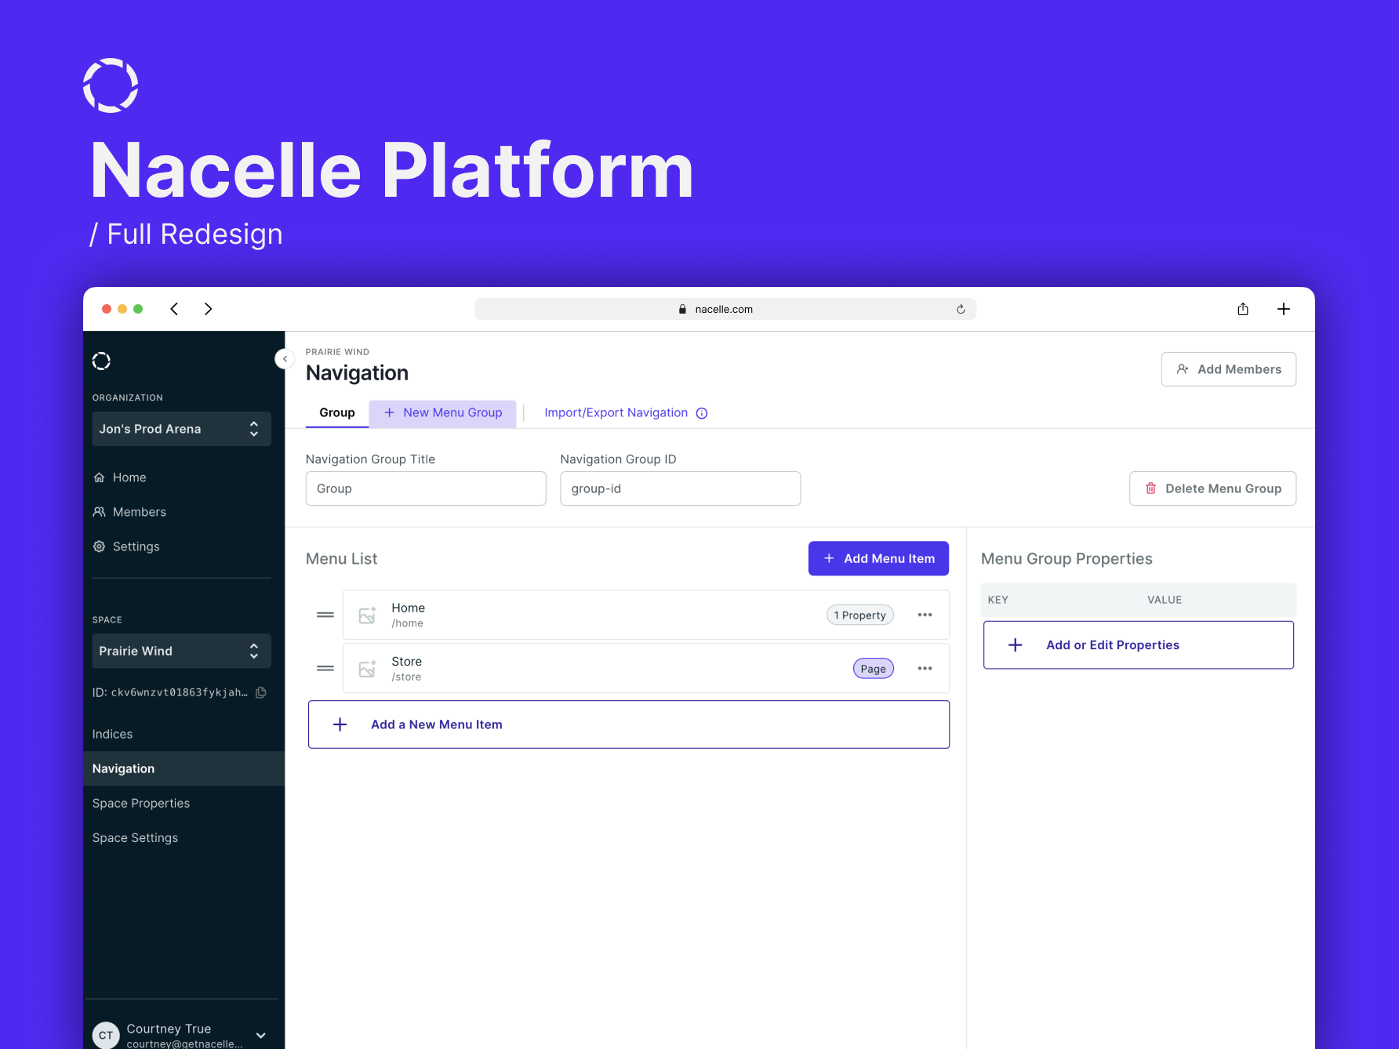Click Add a New Menu Item
The image size is (1399, 1049).
point(629,724)
